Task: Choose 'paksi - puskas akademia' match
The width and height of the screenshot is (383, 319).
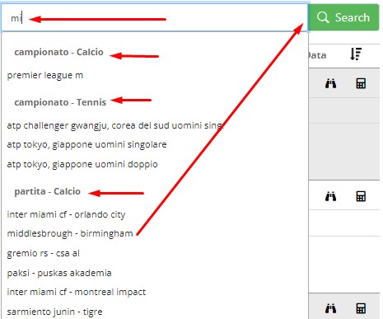Action: click(59, 273)
